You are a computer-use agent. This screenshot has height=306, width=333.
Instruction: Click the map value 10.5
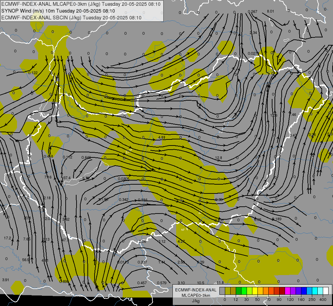coord(201,283)
